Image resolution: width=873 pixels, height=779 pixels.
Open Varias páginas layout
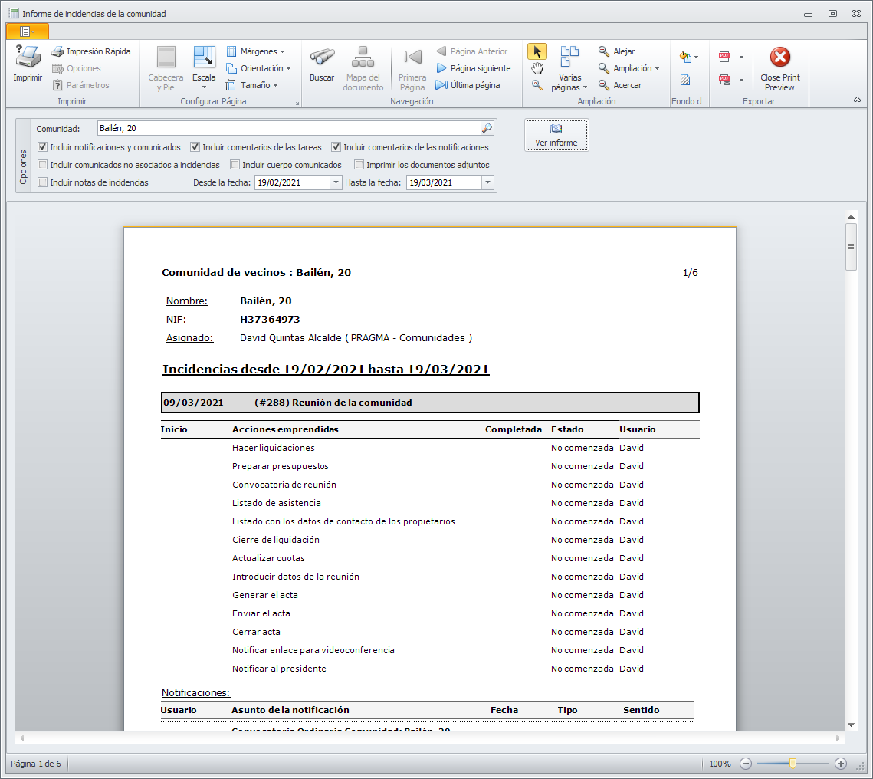(x=569, y=68)
